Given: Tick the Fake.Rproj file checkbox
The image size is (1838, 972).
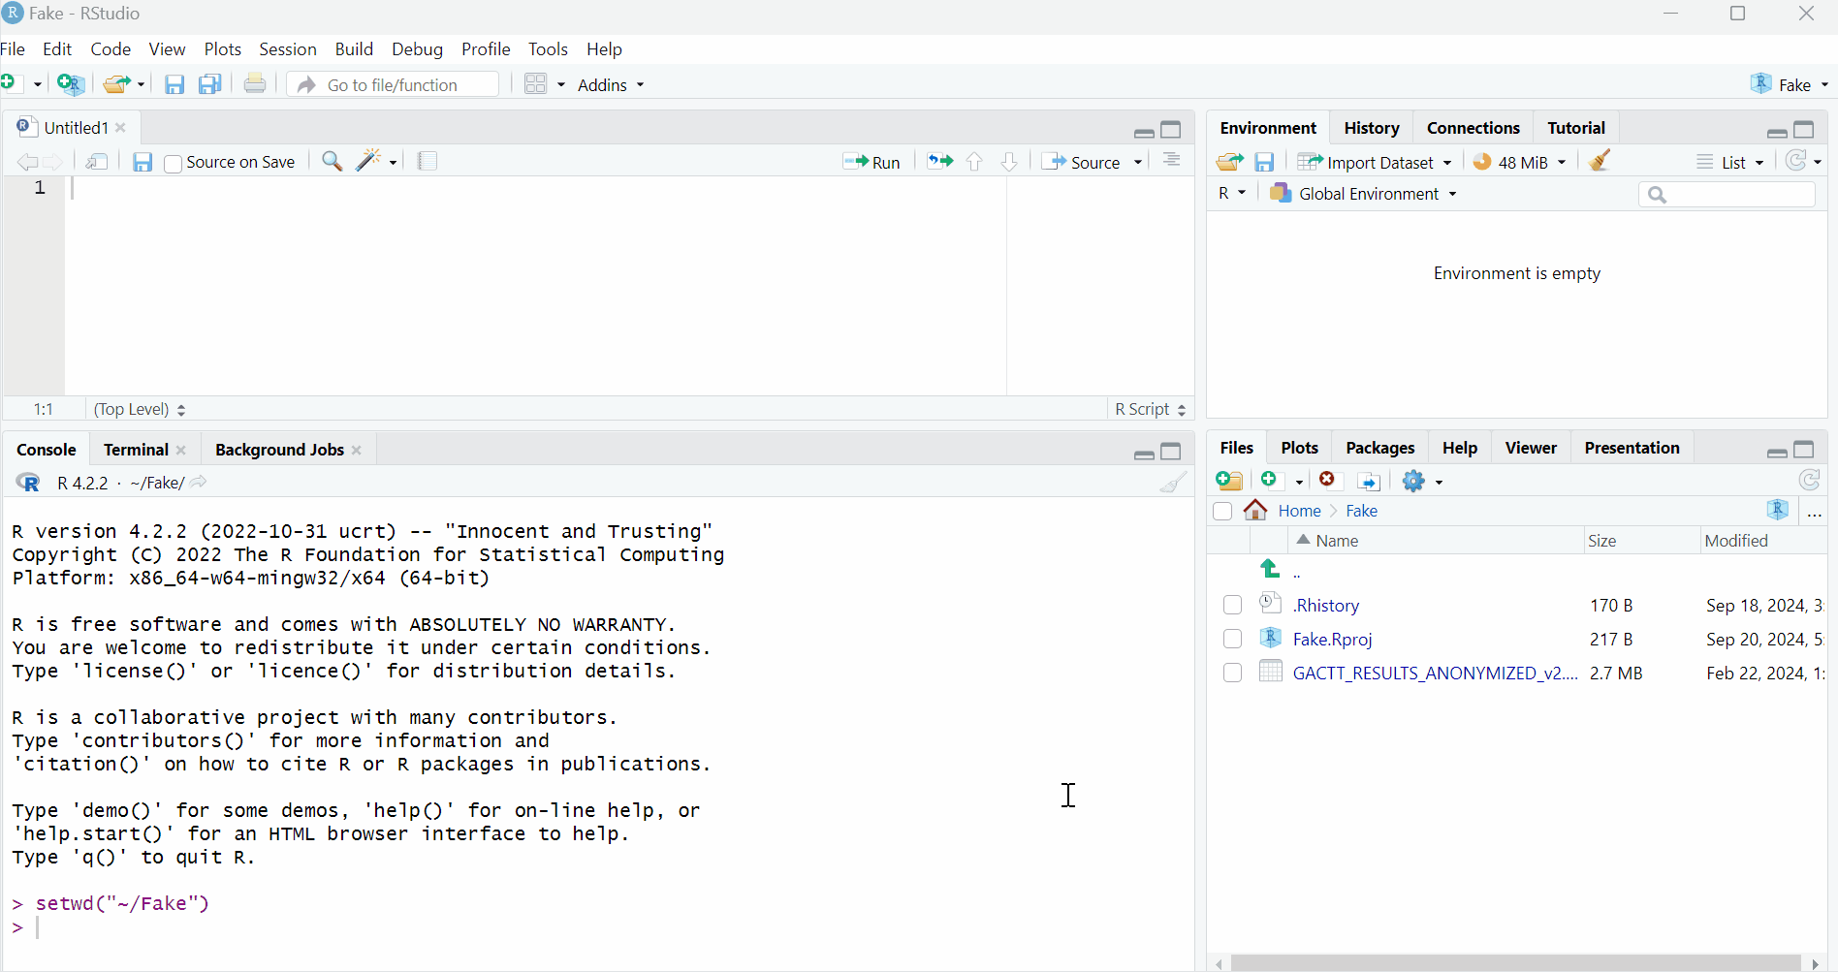Looking at the screenshot, I should [x=1232, y=639].
